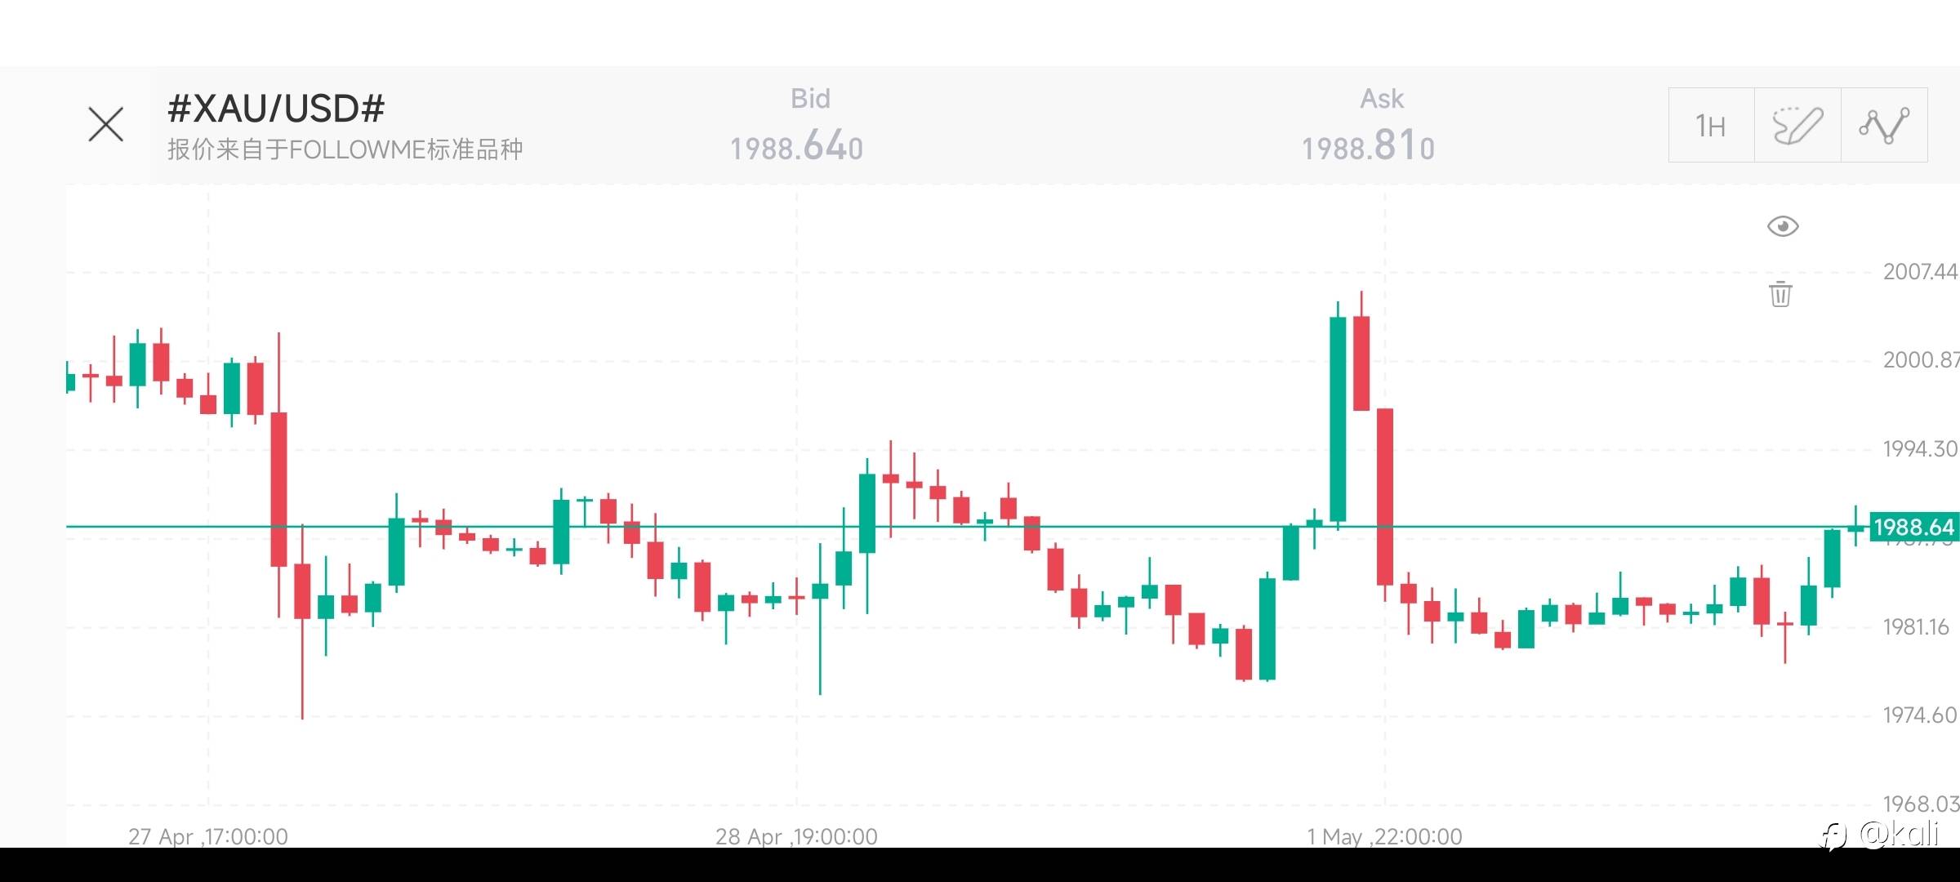Select the 28 Apr 19:00:00 time marker

pos(796,836)
